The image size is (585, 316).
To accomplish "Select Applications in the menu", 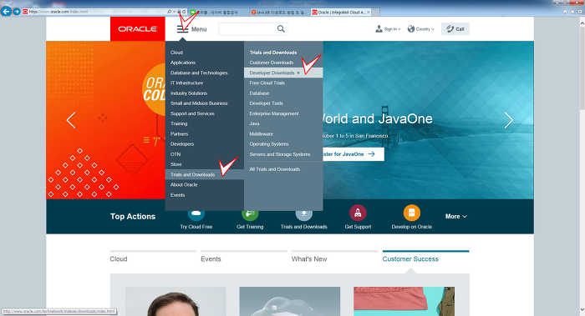I will (183, 63).
